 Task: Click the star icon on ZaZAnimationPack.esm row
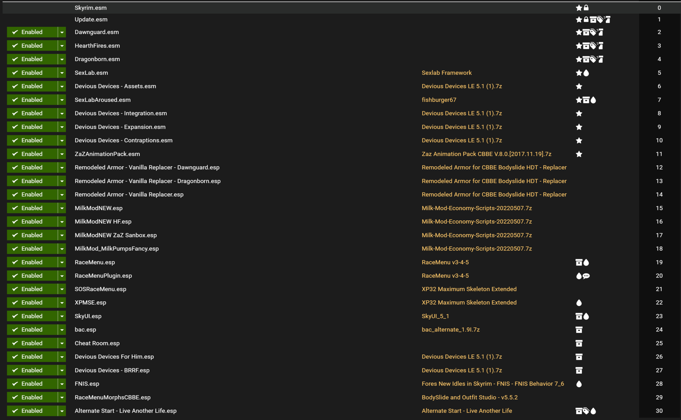pyautogui.click(x=579, y=154)
